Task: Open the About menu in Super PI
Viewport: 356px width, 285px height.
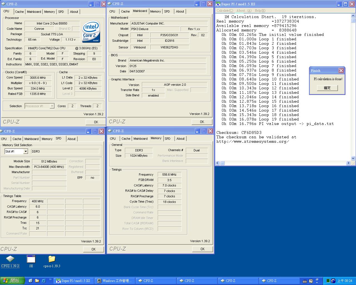Action: click(244, 11)
